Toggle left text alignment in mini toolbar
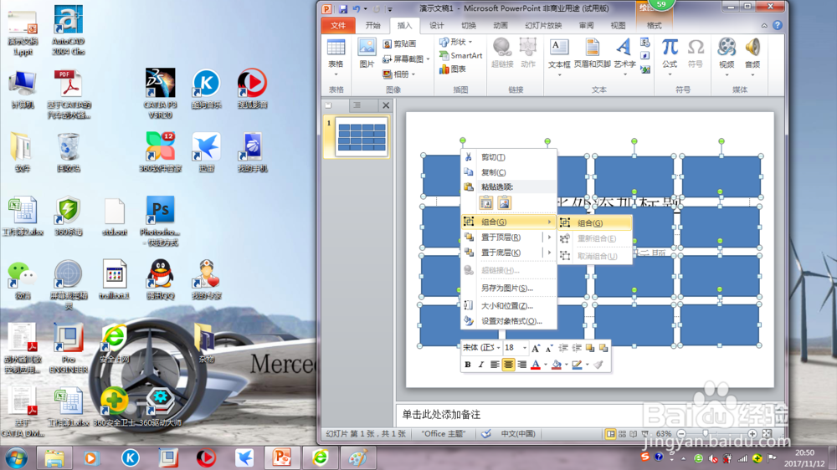 (495, 365)
